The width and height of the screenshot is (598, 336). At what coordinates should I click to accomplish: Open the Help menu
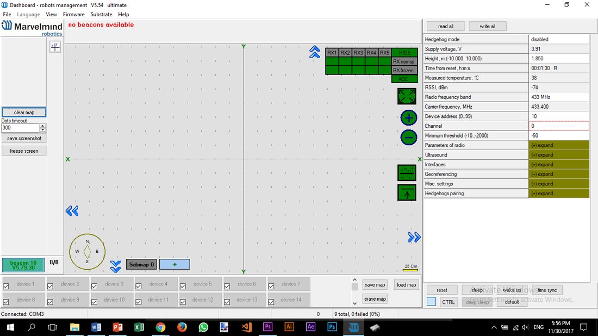point(123,14)
